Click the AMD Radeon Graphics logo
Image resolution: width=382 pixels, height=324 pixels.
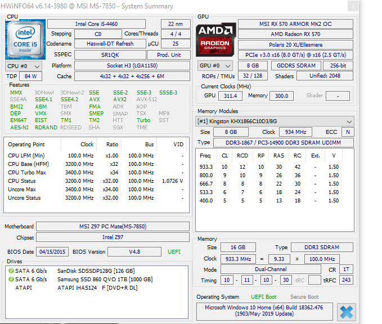[216, 40]
